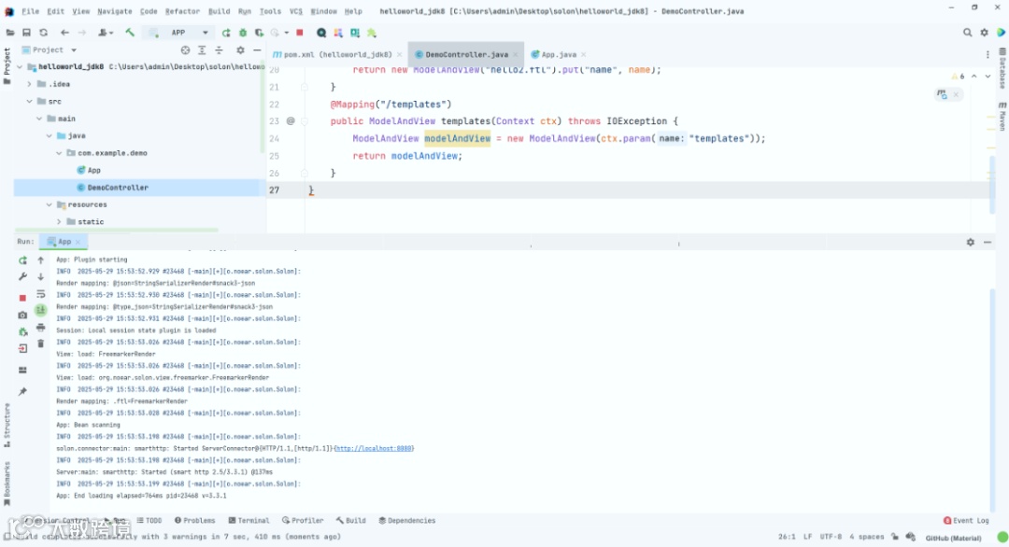Click the Open folder toolbar icon
Viewport: 1009px width, 547px height.
pyautogui.click(x=9, y=33)
